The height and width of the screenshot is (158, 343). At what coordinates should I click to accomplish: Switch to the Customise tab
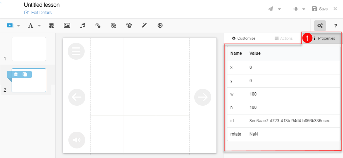(x=243, y=38)
